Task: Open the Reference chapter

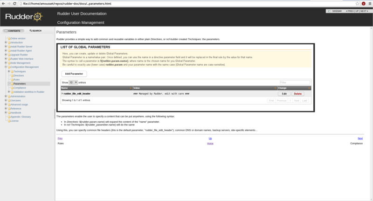Action: [x=16, y=109]
